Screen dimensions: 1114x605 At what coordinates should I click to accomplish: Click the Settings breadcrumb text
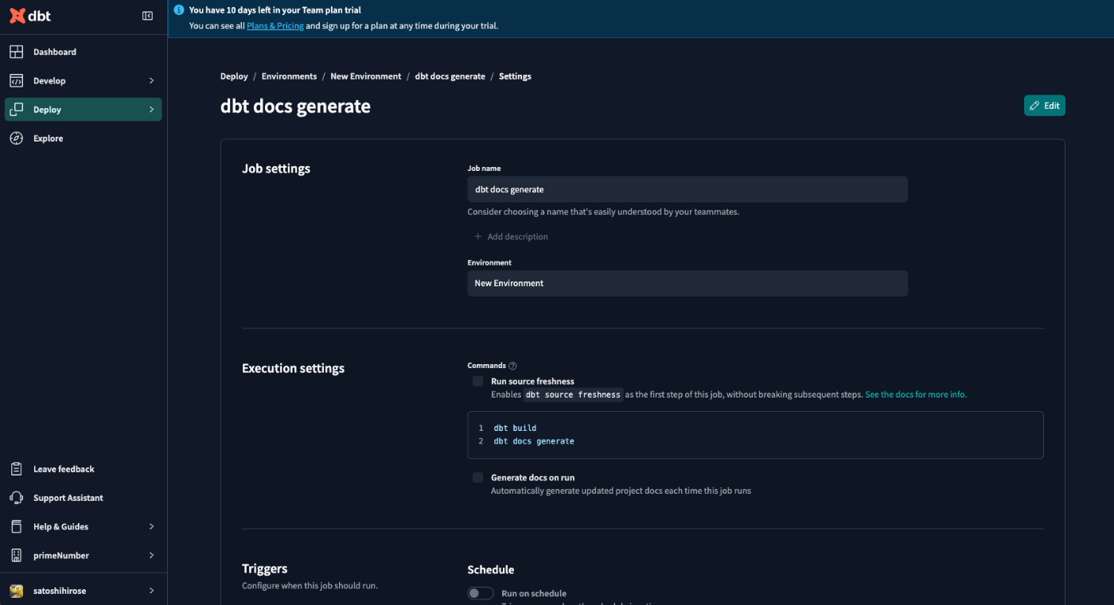click(x=515, y=76)
